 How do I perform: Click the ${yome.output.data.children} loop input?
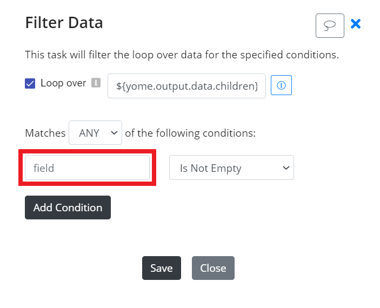point(186,86)
